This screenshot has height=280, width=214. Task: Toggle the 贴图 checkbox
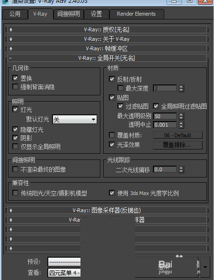coord(112,97)
